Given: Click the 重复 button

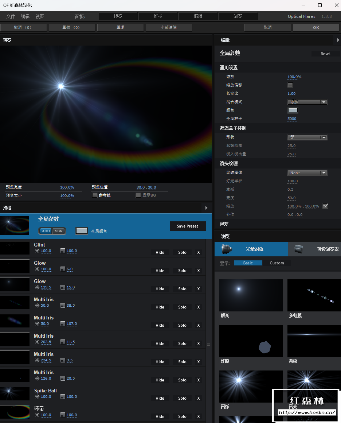Looking at the screenshot, I should 121,27.
